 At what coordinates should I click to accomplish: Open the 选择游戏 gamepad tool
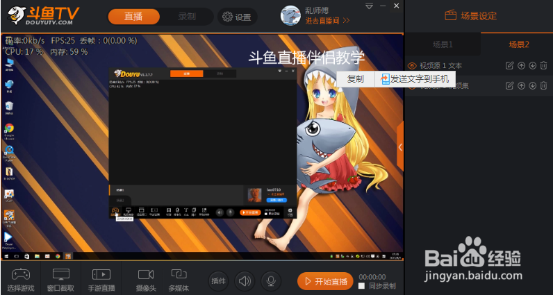pyautogui.click(x=21, y=280)
